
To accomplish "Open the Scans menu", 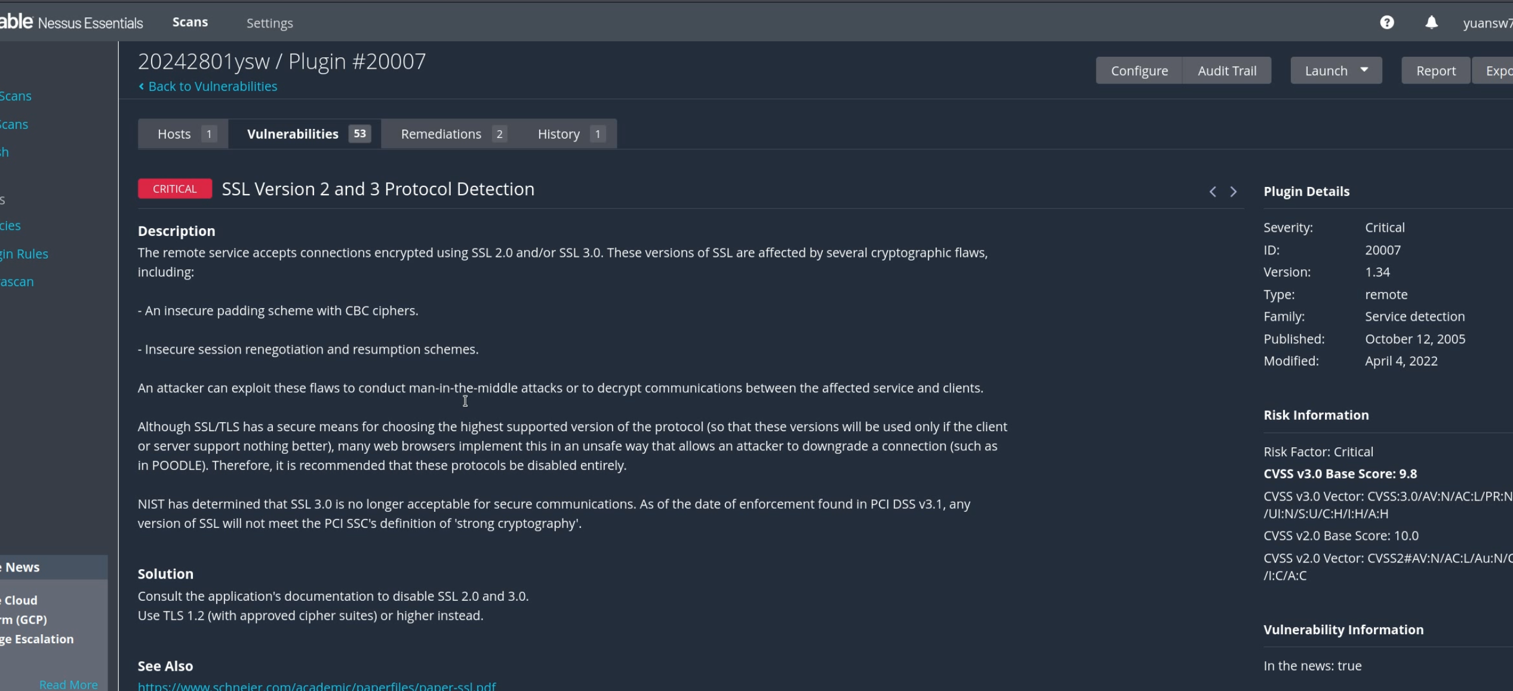I will (x=190, y=22).
